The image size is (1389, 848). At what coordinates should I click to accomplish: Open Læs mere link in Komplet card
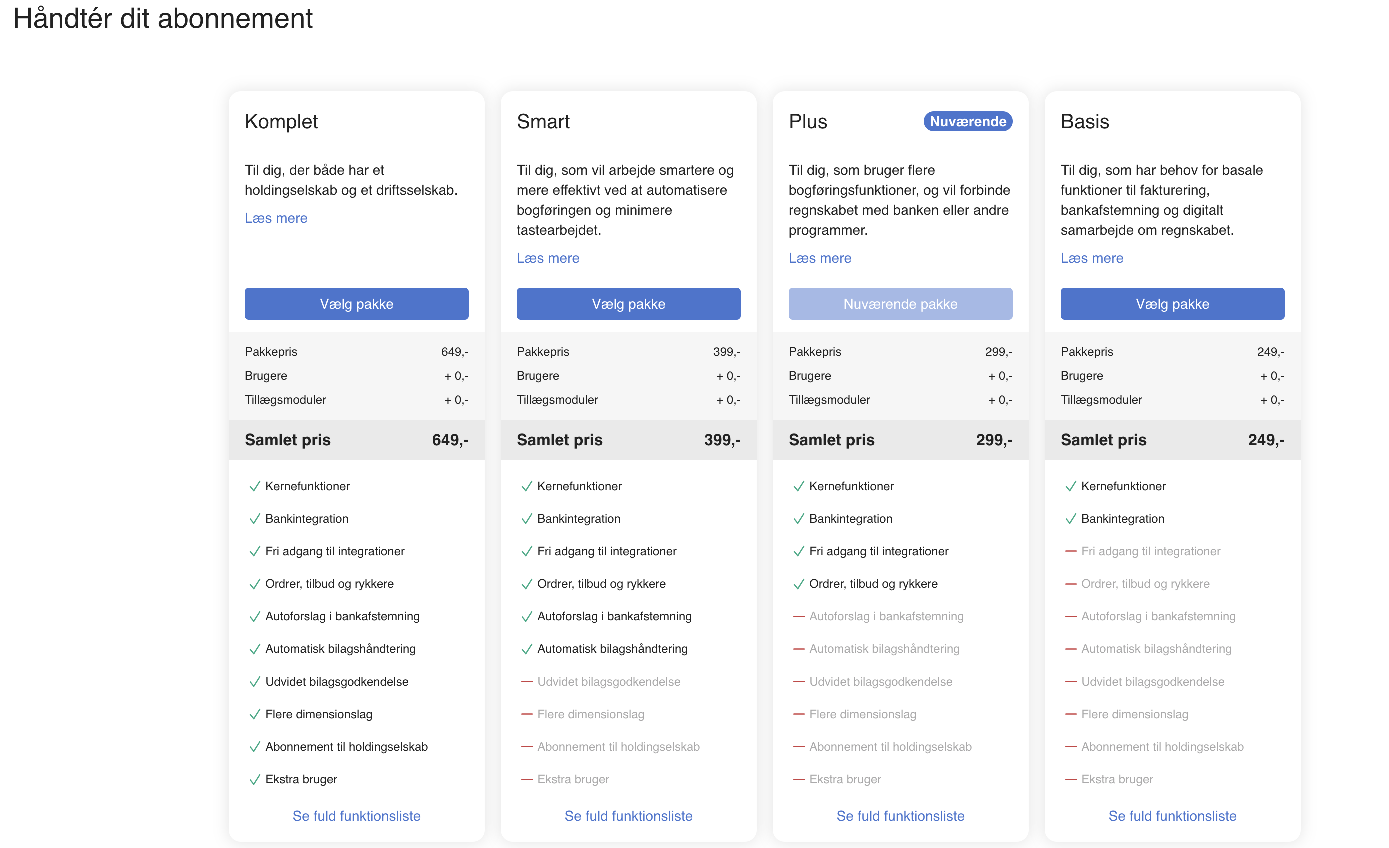click(x=276, y=218)
